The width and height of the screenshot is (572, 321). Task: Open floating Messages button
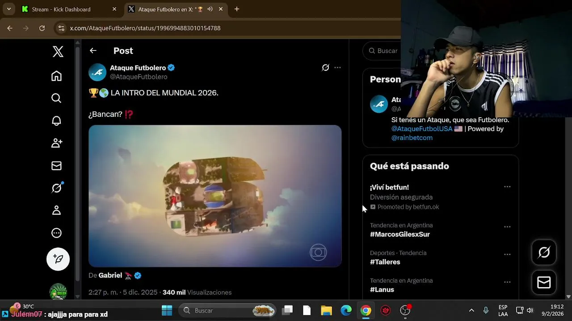[x=544, y=283]
